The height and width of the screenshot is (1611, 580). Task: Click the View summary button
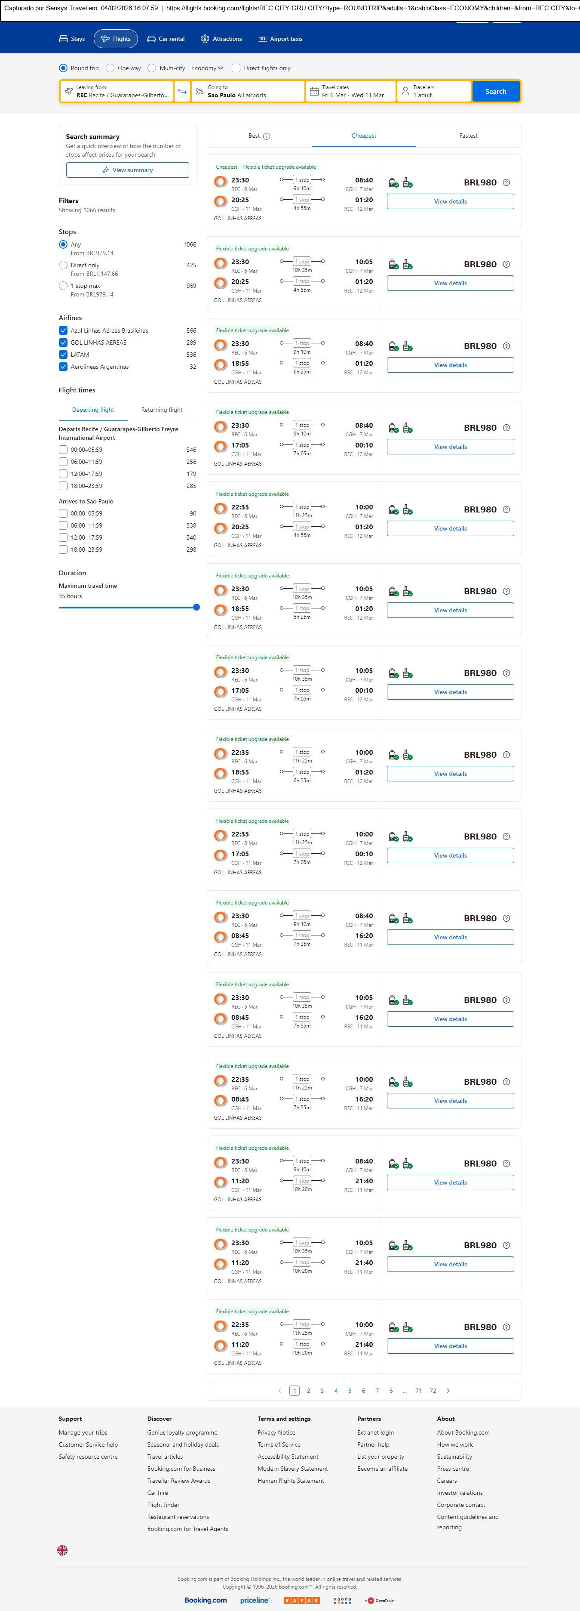tap(128, 170)
